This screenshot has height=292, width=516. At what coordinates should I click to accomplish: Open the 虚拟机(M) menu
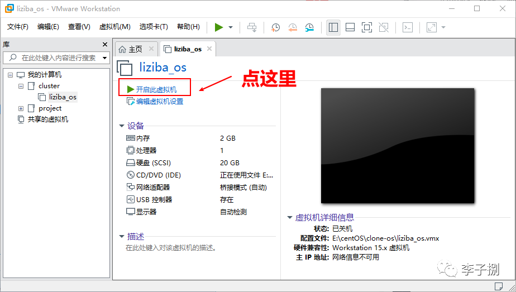(x=115, y=27)
